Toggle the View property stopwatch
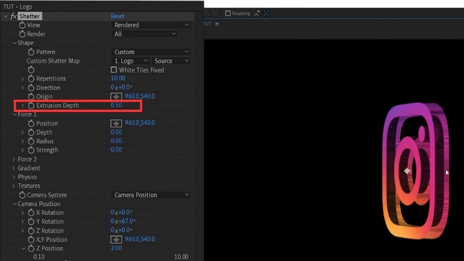Viewport: 464px width, 261px height. pos(22,25)
